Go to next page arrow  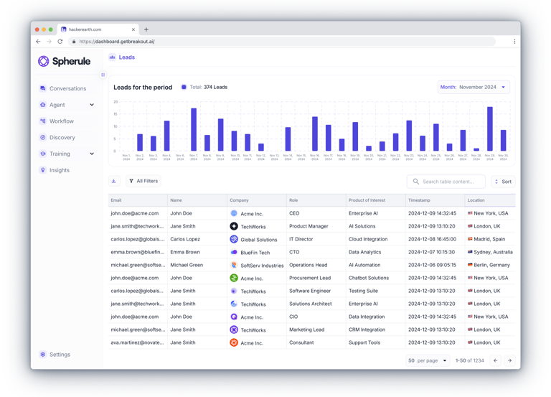509,360
